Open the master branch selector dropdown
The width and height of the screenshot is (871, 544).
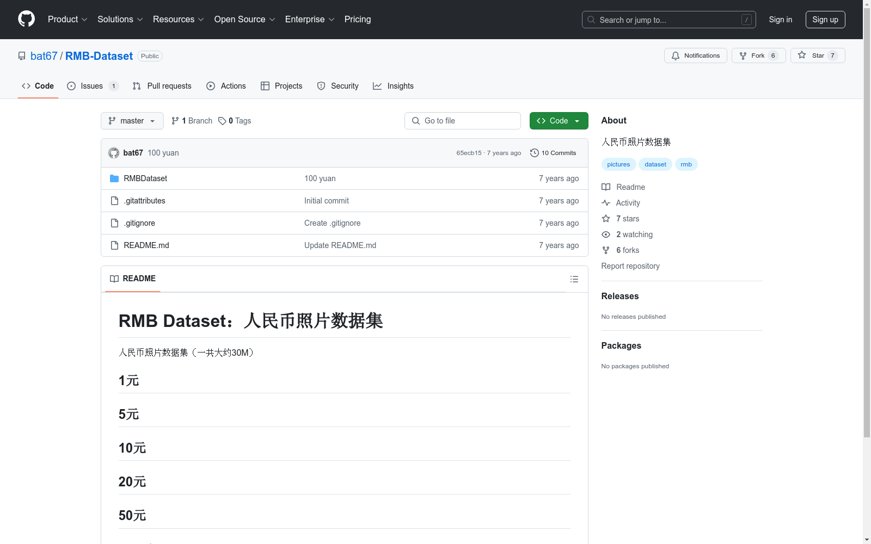coord(132,121)
